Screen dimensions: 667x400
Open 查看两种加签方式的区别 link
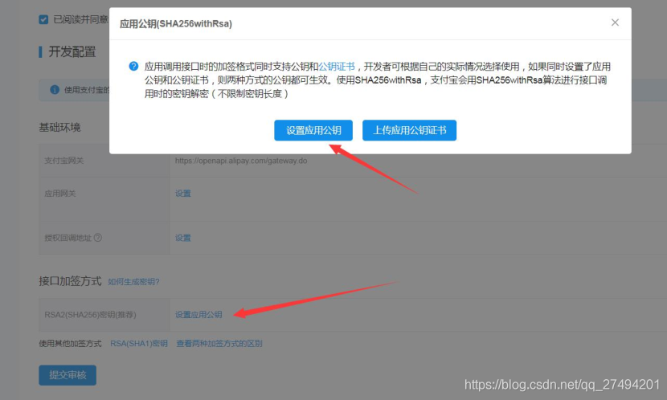click(219, 344)
